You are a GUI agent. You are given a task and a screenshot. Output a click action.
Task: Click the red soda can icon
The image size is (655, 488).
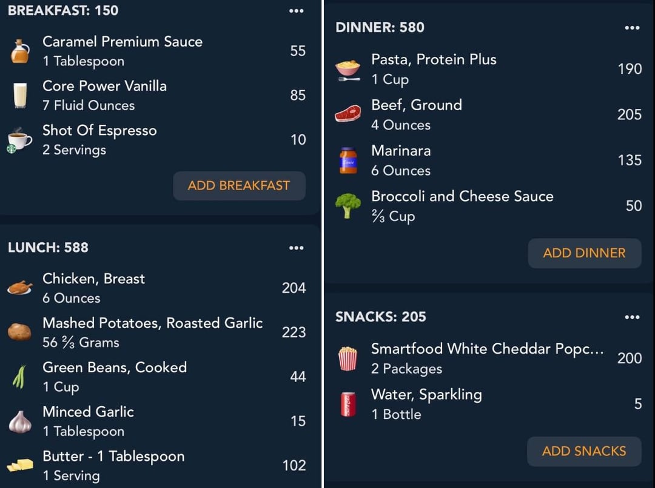pos(348,404)
